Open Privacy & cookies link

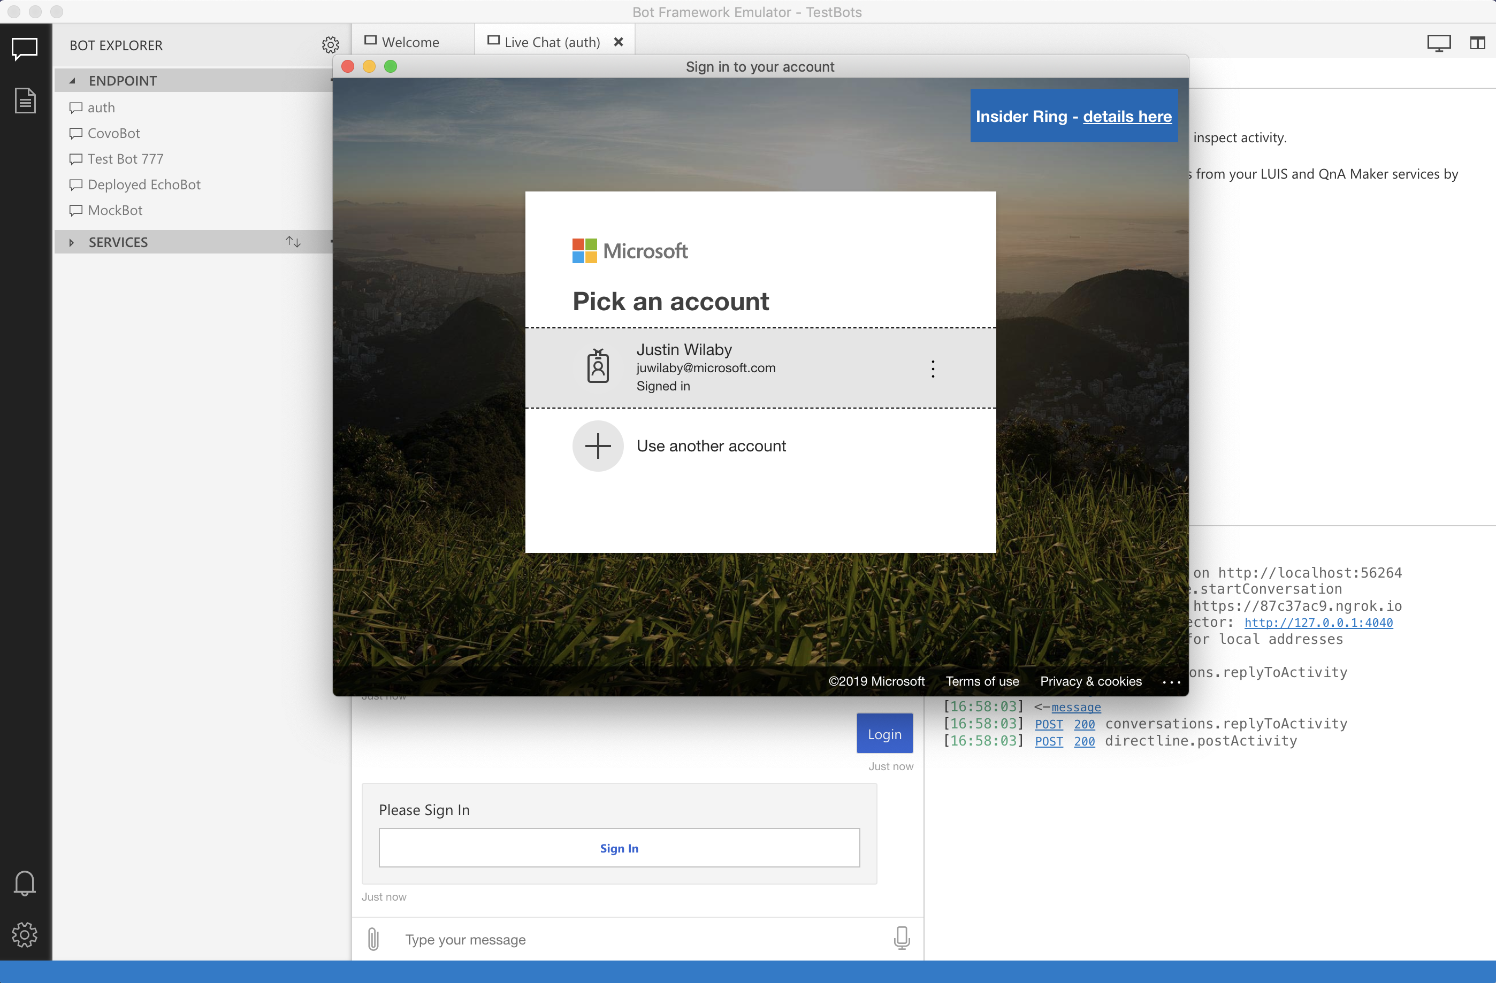pos(1090,681)
